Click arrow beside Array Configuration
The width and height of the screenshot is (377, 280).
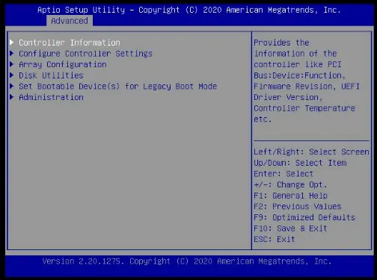(12, 64)
